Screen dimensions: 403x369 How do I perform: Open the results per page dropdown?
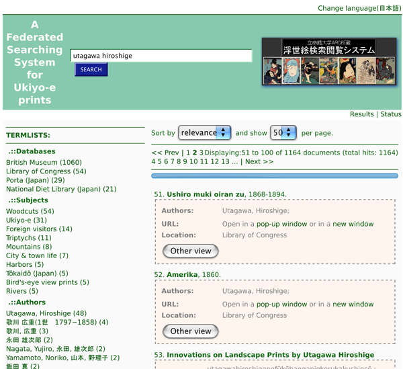click(283, 133)
